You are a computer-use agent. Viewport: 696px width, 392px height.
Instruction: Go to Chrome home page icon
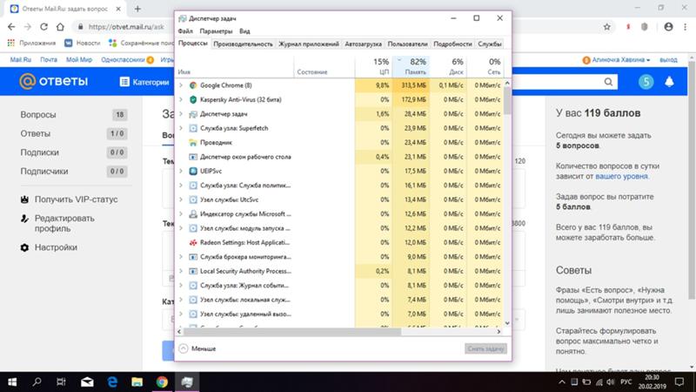pos(60,27)
